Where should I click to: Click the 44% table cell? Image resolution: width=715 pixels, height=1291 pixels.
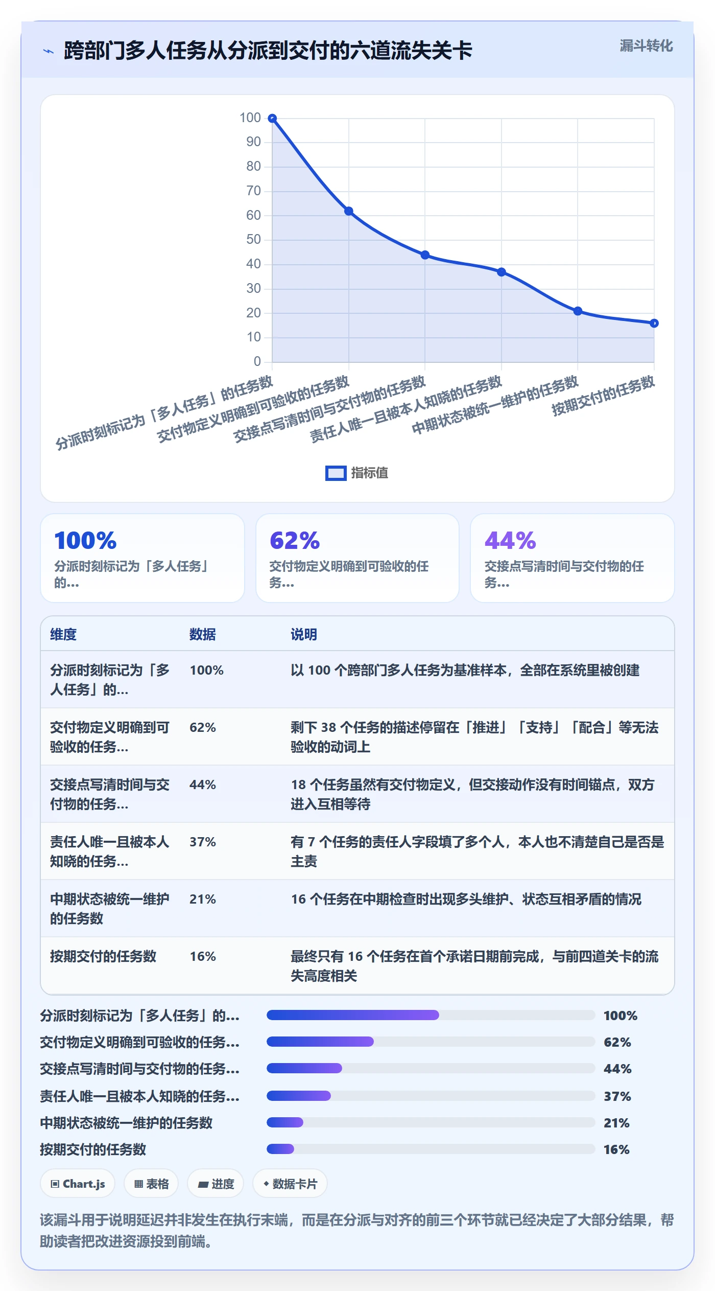[x=203, y=785]
